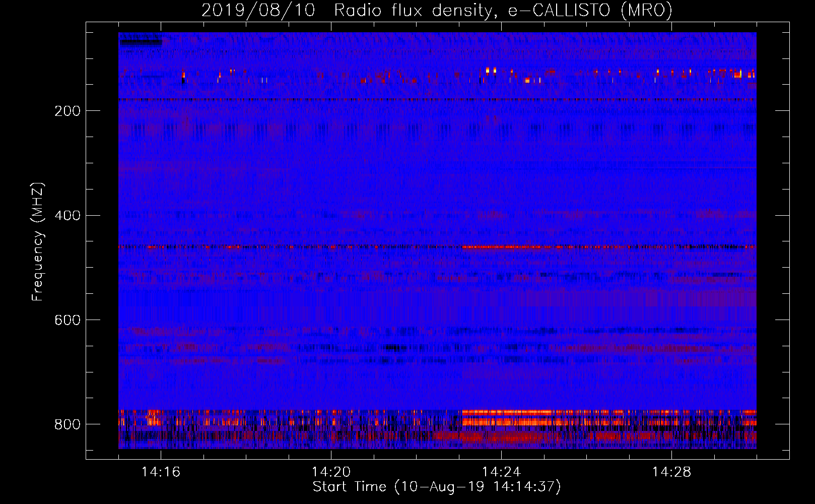Click the 'Frequency (MHZ)' axis label

click(x=38, y=242)
